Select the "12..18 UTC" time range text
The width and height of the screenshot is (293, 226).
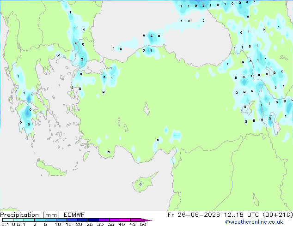241,215
